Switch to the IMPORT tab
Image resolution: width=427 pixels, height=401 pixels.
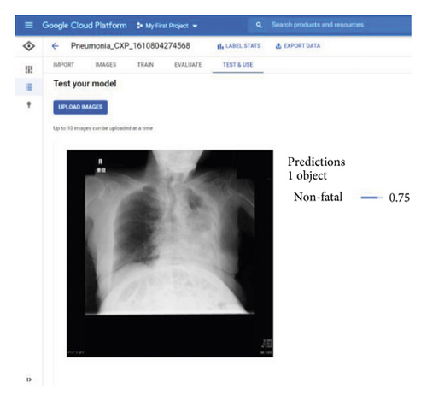coord(64,65)
